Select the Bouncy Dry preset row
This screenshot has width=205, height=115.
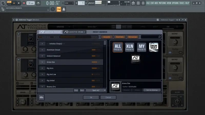coord(71,87)
